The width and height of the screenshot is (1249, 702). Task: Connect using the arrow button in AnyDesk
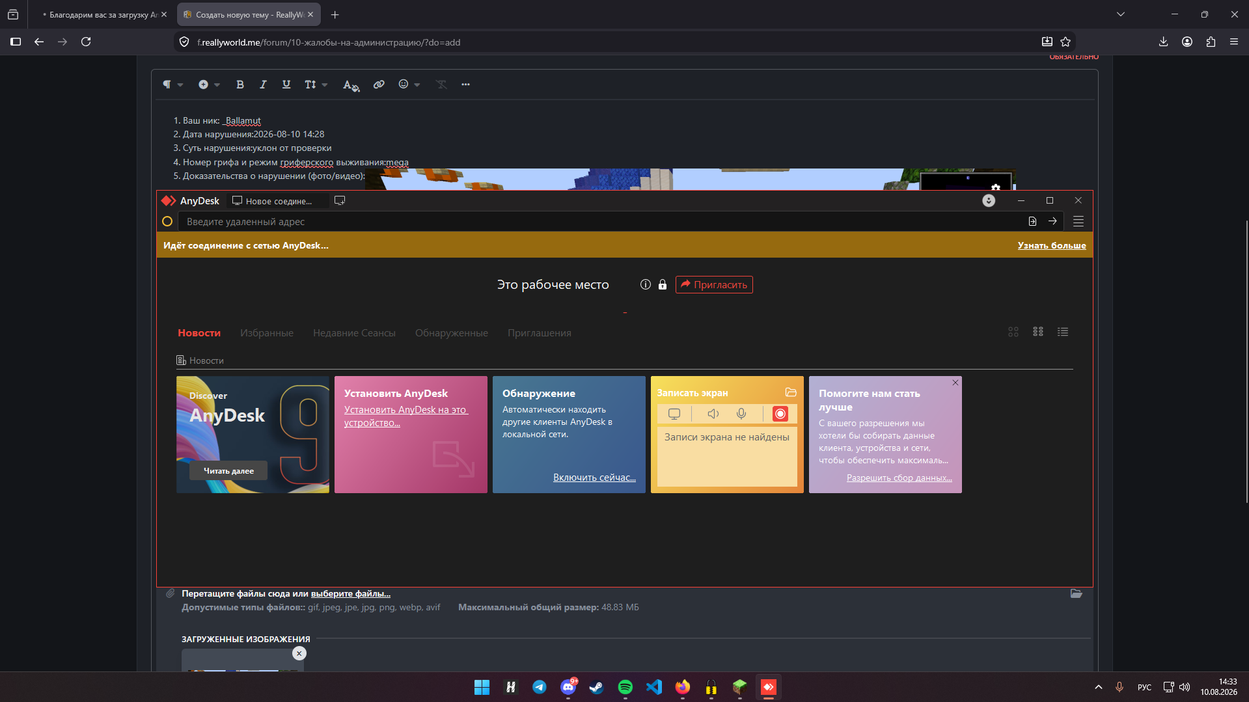point(1052,221)
